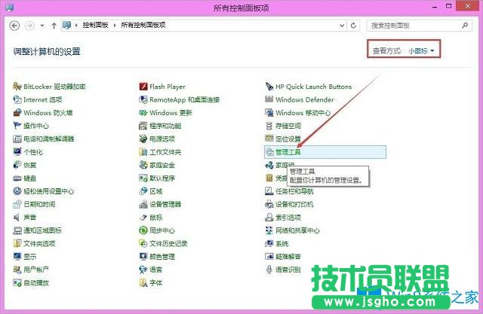The width and height of the screenshot is (483, 314).
Task: Open the 键盘 keyboard icon
Action: coord(17,178)
